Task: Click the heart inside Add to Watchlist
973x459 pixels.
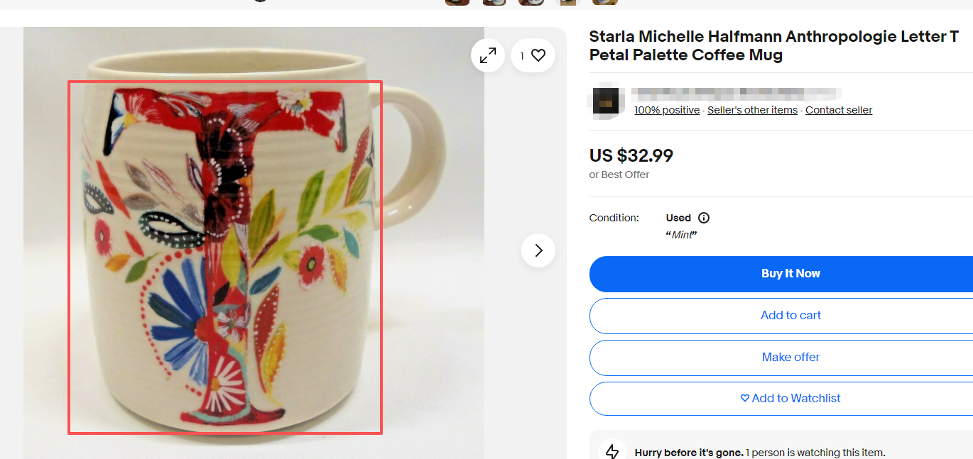Action: click(744, 398)
